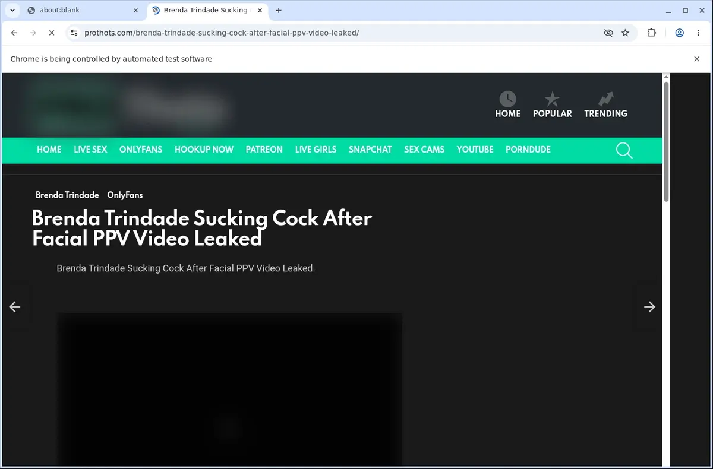The height and width of the screenshot is (469, 713).
Task: Select the Brenda Trindade browser tab
Action: [x=206, y=10]
